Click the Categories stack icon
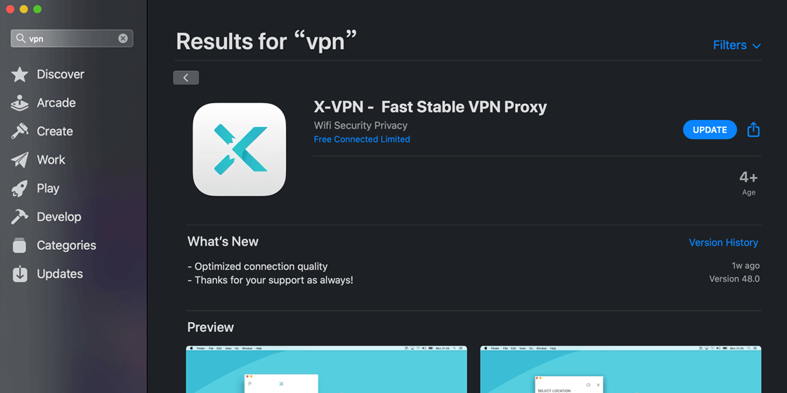Image resolution: width=787 pixels, height=393 pixels. click(20, 246)
